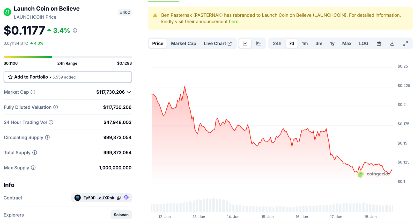Switch to candlestick chart icon

coord(258,43)
